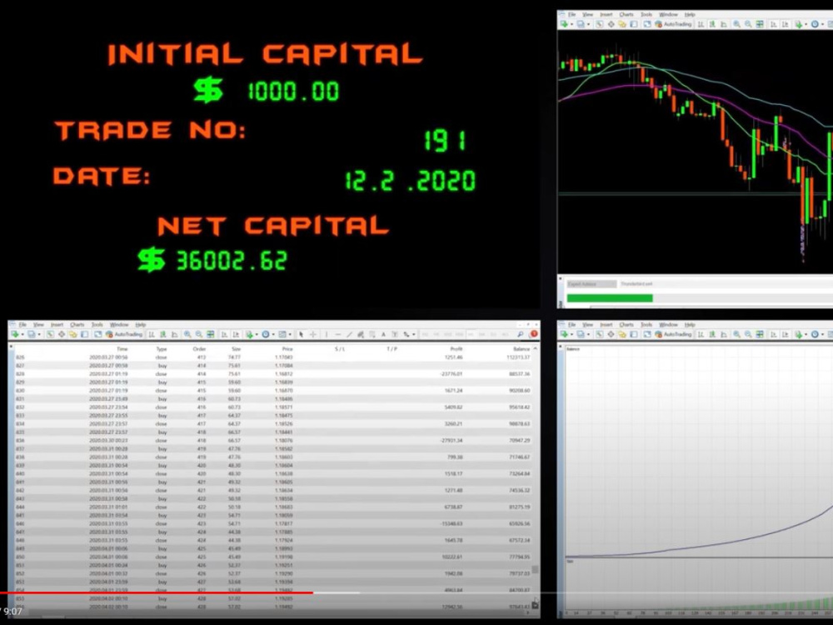The width and height of the screenshot is (833, 625).
Task: Draw trendline tool in trade list window
Action: click(350, 334)
